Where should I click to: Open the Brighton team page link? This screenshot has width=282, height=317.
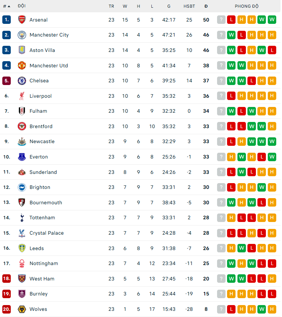pos(40,187)
